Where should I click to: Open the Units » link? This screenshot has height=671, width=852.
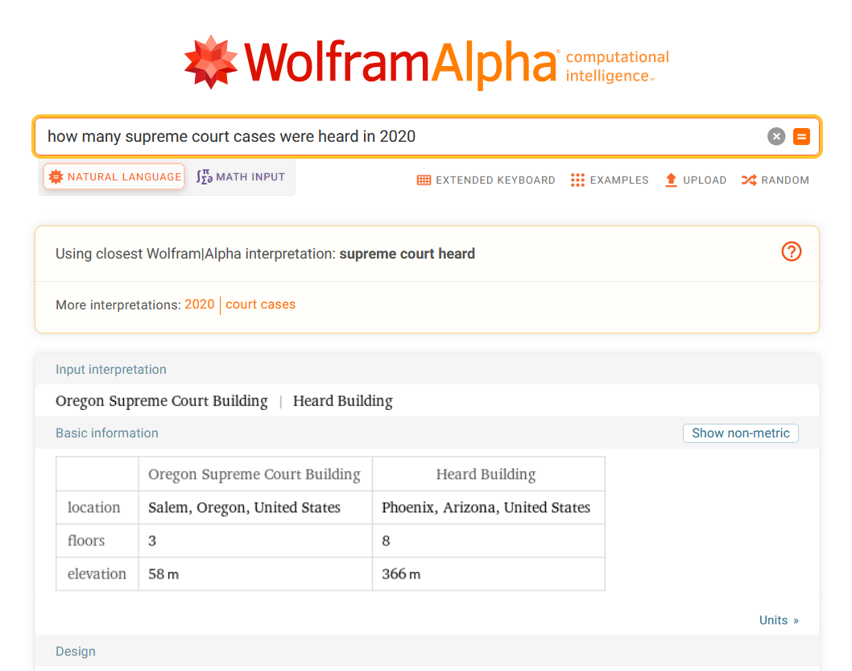779,620
